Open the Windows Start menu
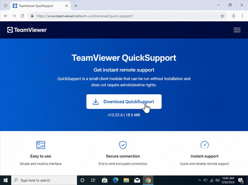The width and height of the screenshot is (248, 185). tap(6, 180)
